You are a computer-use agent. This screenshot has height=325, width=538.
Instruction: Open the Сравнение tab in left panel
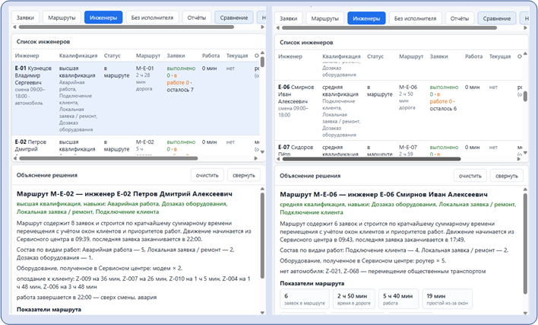234,18
